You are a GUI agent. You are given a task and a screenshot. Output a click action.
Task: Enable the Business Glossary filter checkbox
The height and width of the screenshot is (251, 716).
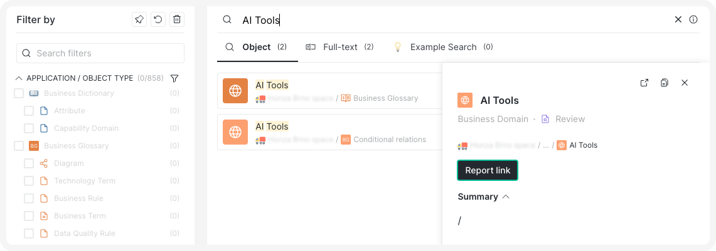point(19,146)
